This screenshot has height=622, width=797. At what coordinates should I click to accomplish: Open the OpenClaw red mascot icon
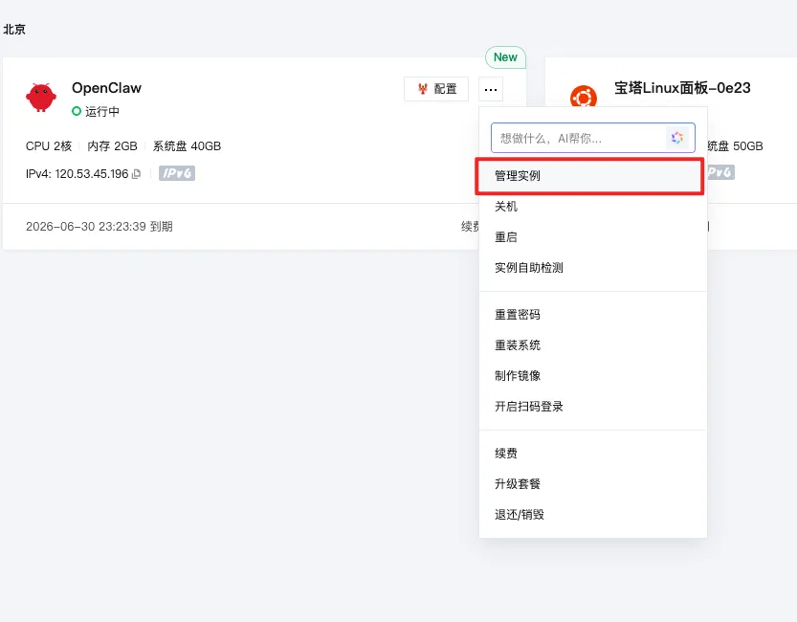[41, 97]
